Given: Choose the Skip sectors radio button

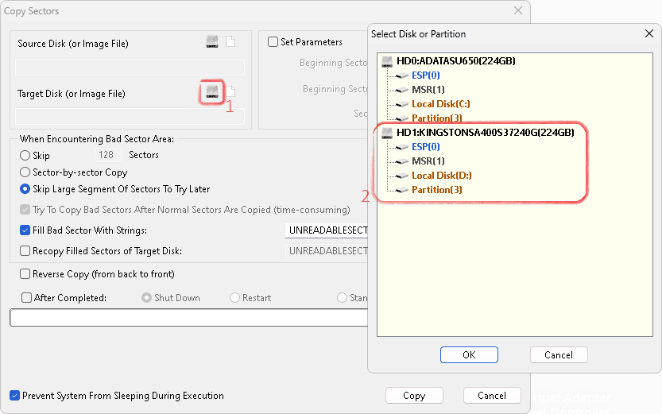Looking at the screenshot, I should [25, 156].
